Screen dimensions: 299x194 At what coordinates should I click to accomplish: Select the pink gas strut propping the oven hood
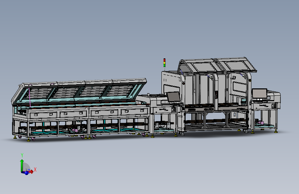[30, 97]
